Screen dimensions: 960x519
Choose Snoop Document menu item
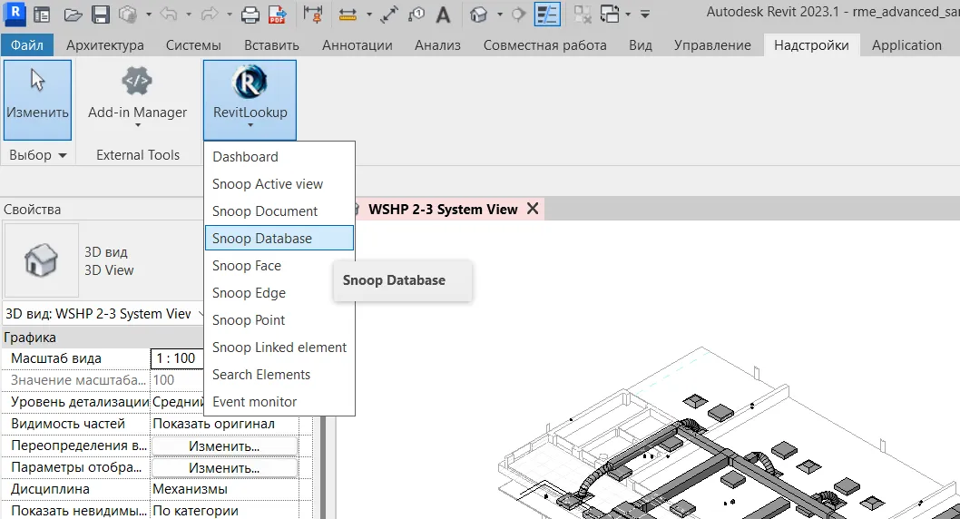(x=279, y=211)
